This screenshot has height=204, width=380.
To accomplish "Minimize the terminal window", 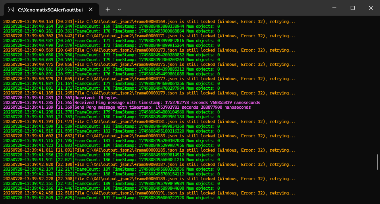I will click(334, 8).
